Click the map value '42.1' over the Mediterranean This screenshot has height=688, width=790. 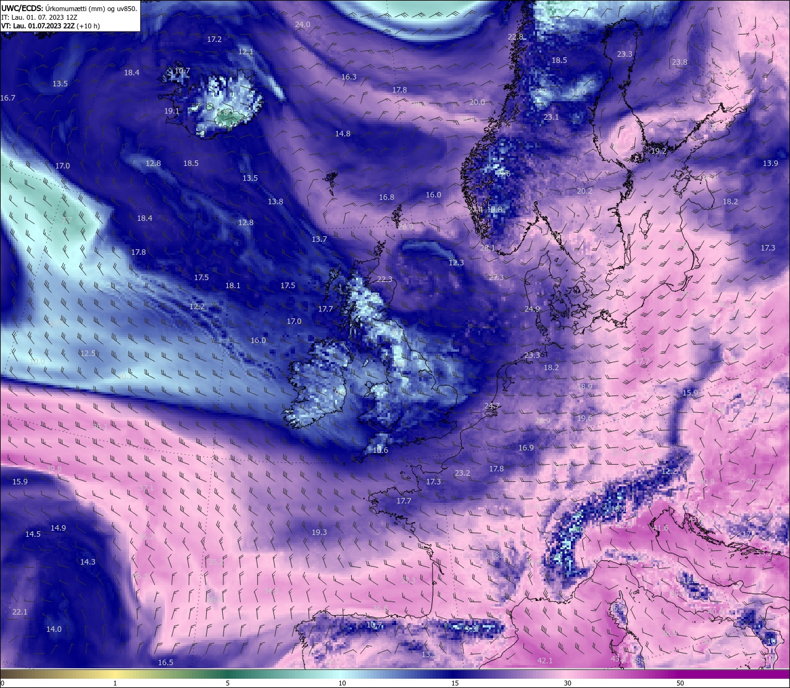pos(544,661)
